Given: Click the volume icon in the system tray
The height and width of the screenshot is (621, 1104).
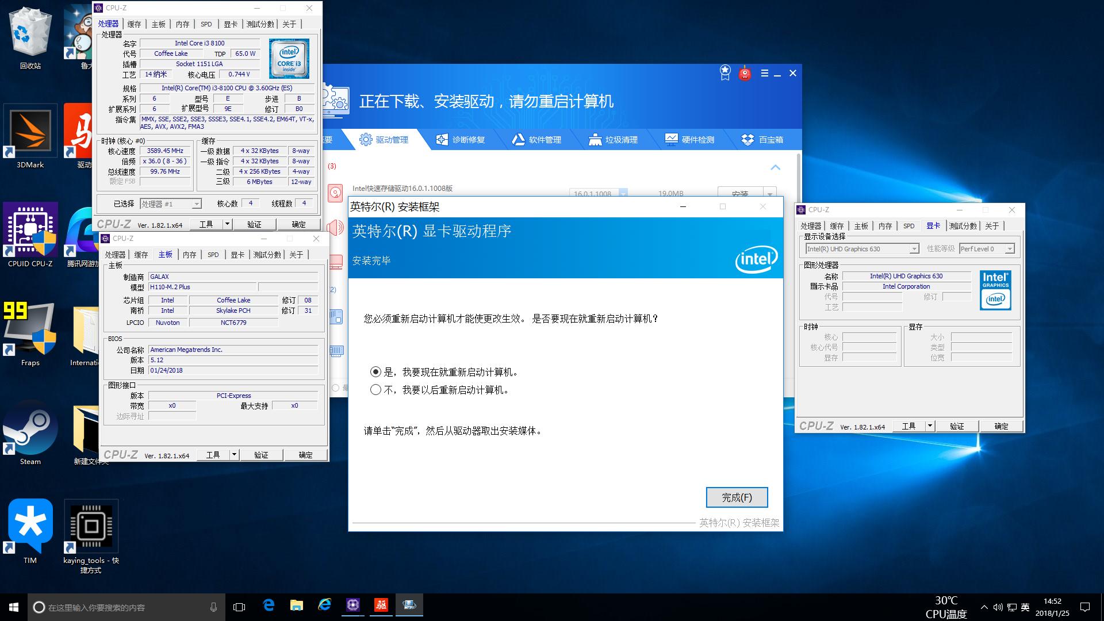Looking at the screenshot, I should (997, 607).
